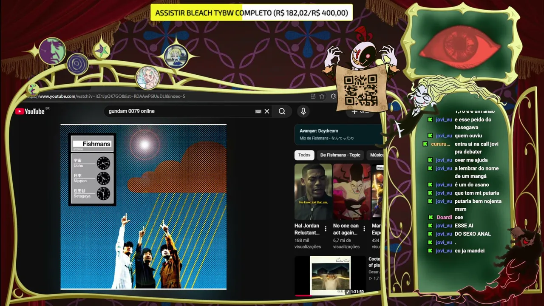Viewport: 544px width, 306px height.
Task: Click the install app icon in address bar
Action: 313,96
